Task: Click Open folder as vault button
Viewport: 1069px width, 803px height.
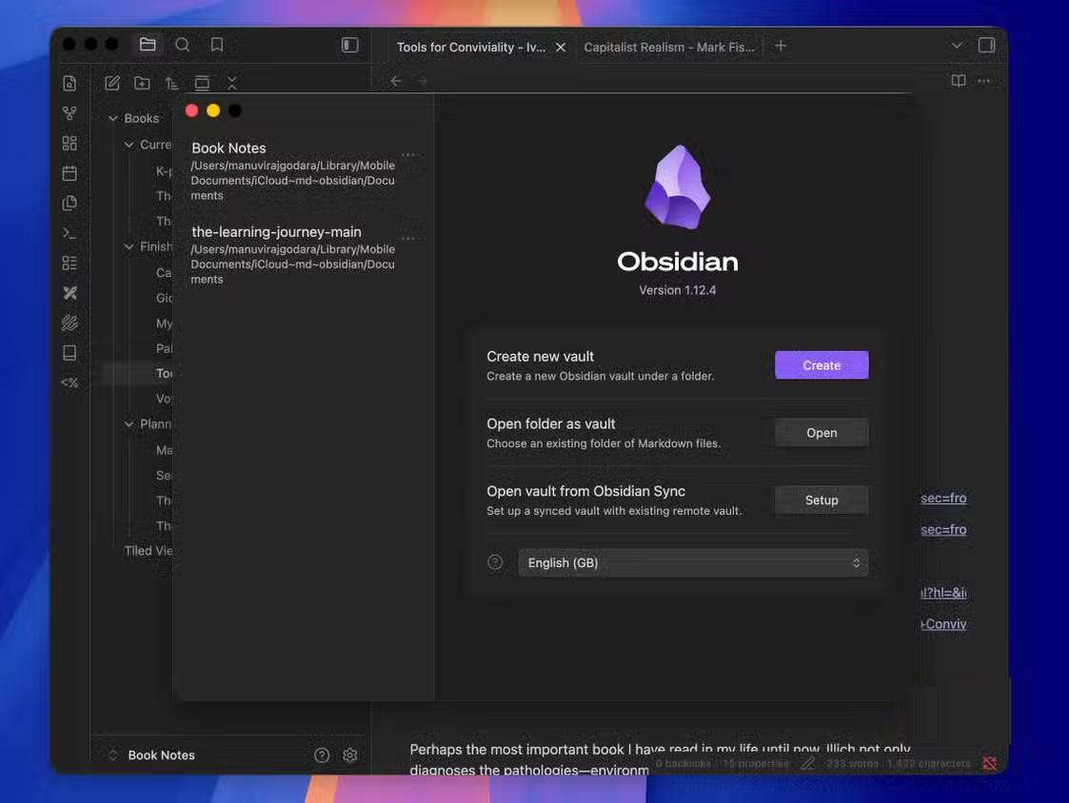Action: [822, 433]
